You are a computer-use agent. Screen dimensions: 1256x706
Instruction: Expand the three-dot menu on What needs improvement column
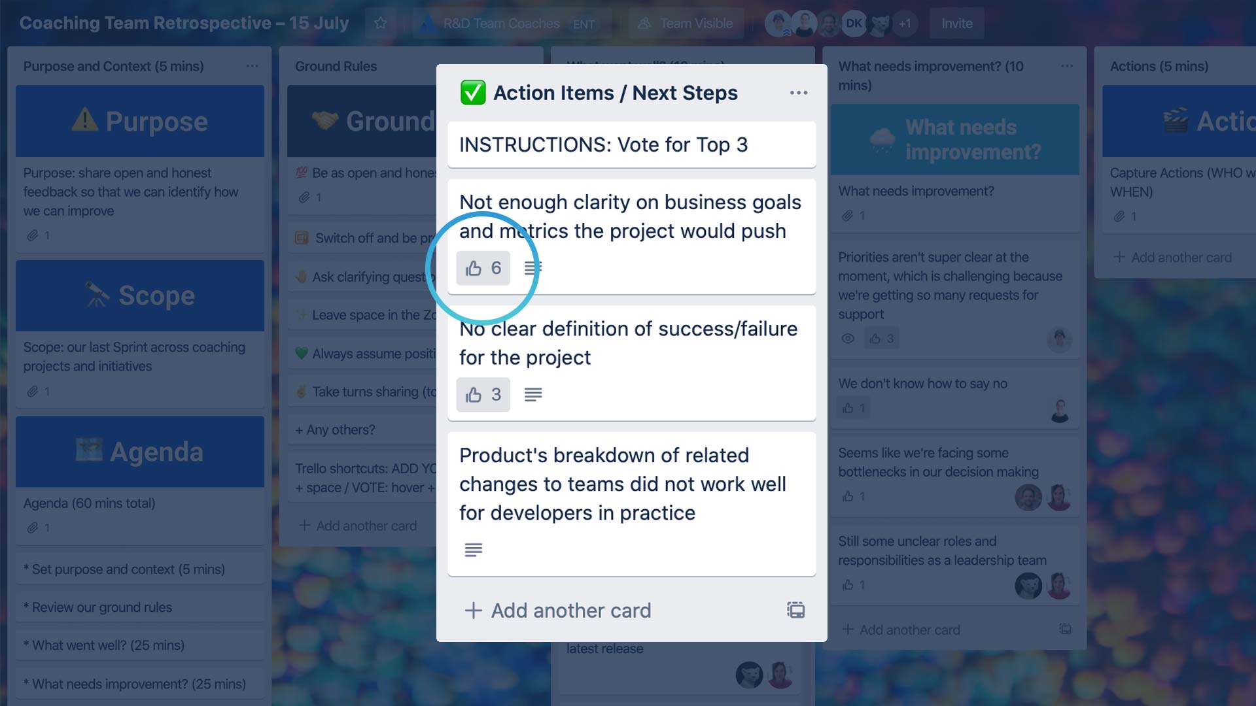[x=1067, y=65]
